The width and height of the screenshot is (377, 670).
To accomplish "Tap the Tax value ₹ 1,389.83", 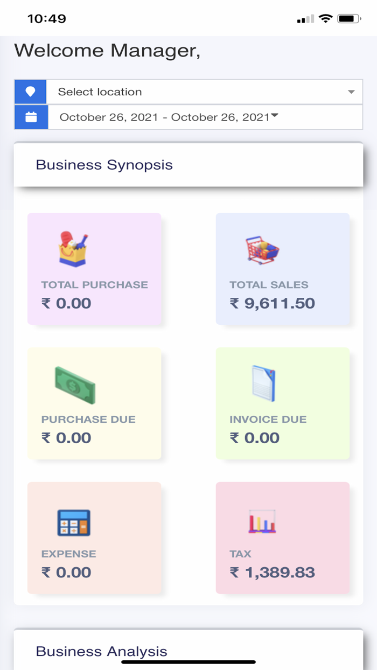I will 272,573.
